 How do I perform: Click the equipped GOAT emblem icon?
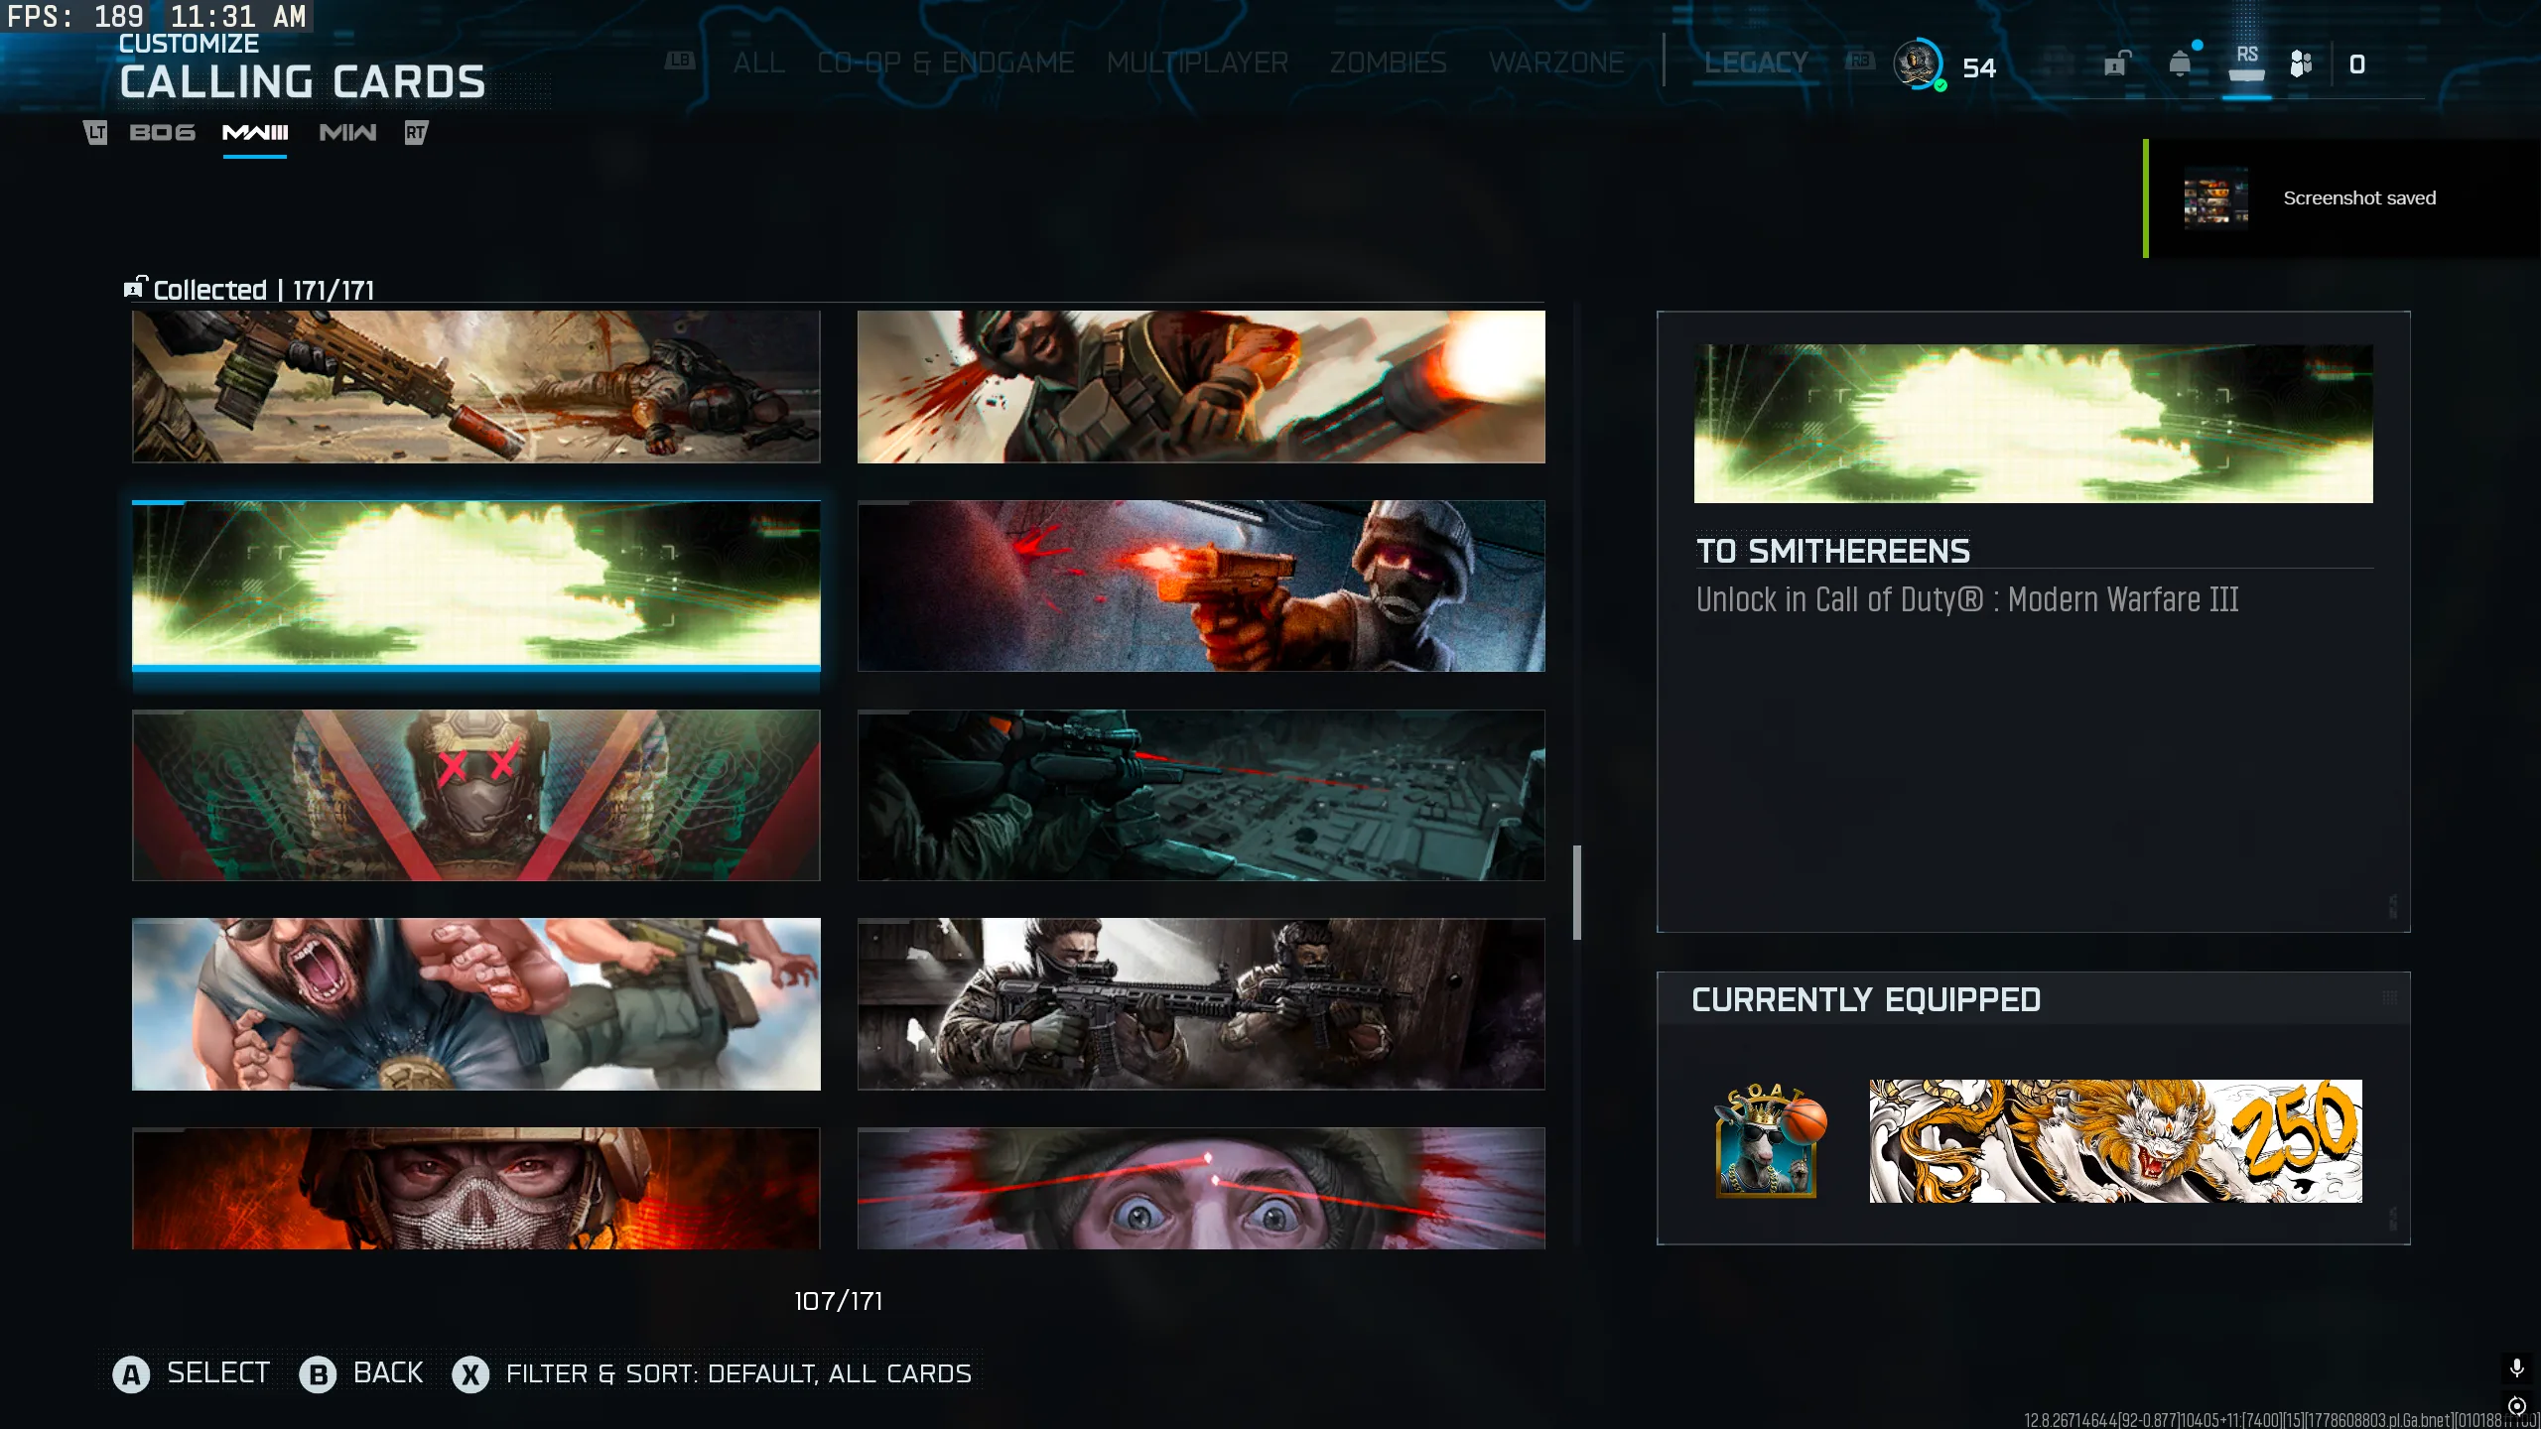pos(1770,1141)
